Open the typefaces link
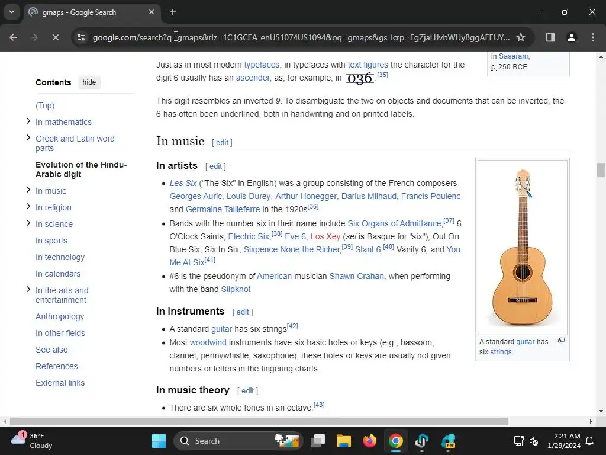The height and width of the screenshot is (455, 606). [x=262, y=65]
